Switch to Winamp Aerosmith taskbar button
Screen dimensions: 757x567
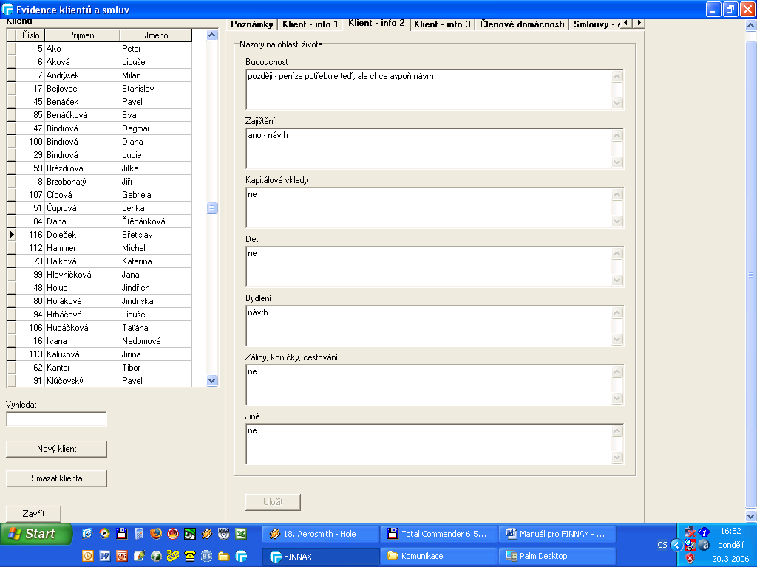point(321,534)
